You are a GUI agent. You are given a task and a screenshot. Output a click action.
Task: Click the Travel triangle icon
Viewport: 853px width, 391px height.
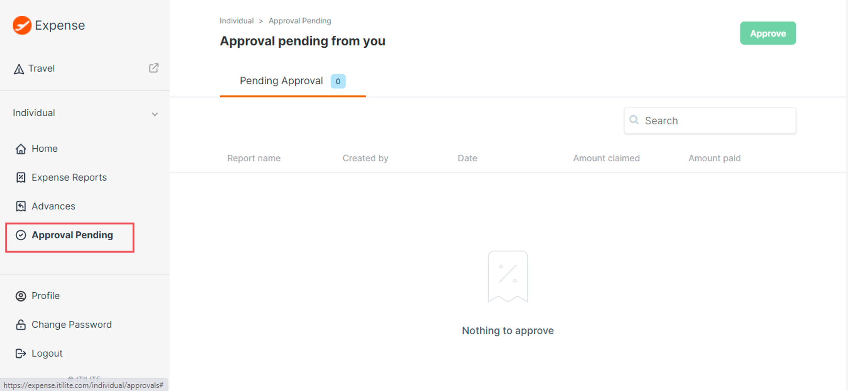(19, 69)
